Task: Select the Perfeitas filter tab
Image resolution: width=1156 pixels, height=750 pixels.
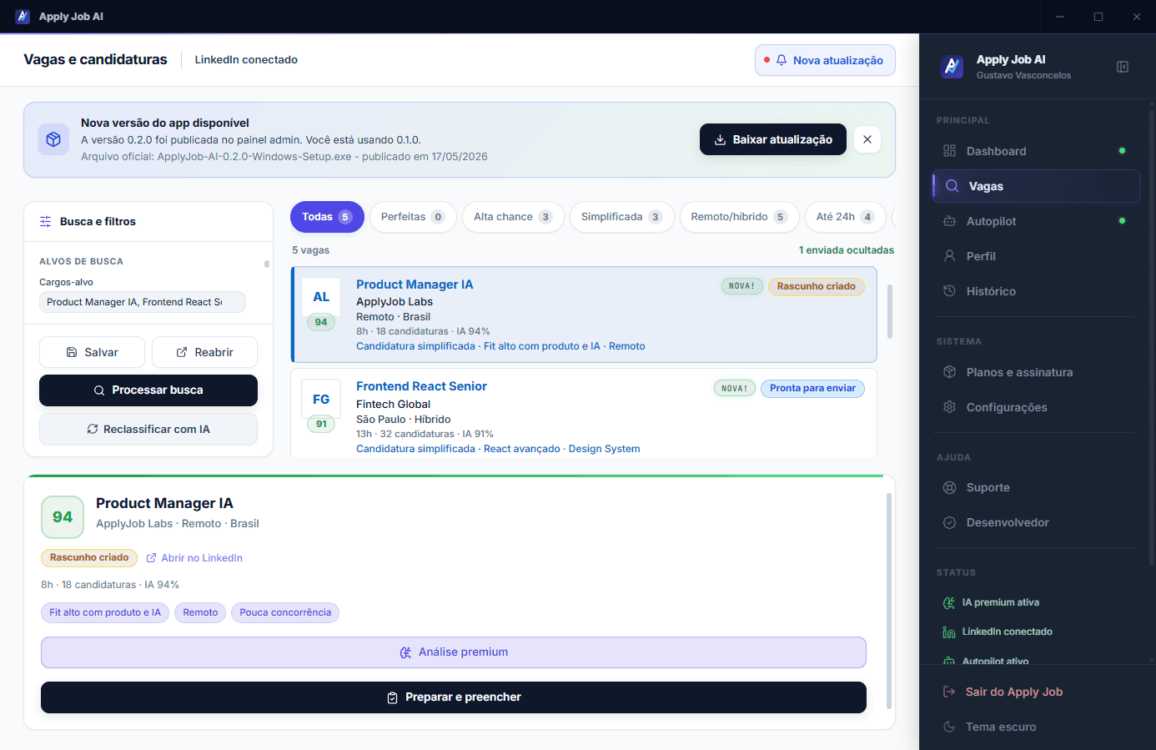Action: click(x=413, y=217)
